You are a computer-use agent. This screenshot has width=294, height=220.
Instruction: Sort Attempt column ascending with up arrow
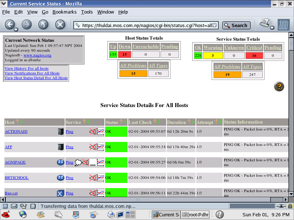pyautogui.click(x=216, y=122)
